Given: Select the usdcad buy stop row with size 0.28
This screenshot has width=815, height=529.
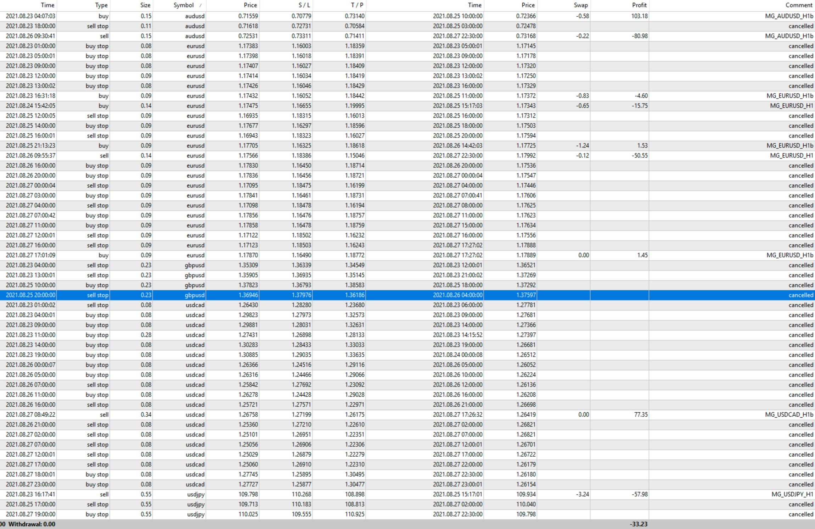Looking at the screenshot, I should [194, 335].
